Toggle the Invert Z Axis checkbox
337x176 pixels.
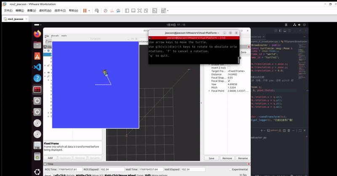[229, 68]
